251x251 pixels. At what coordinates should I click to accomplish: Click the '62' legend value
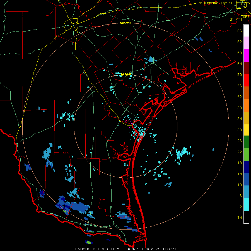click(240, 42)
